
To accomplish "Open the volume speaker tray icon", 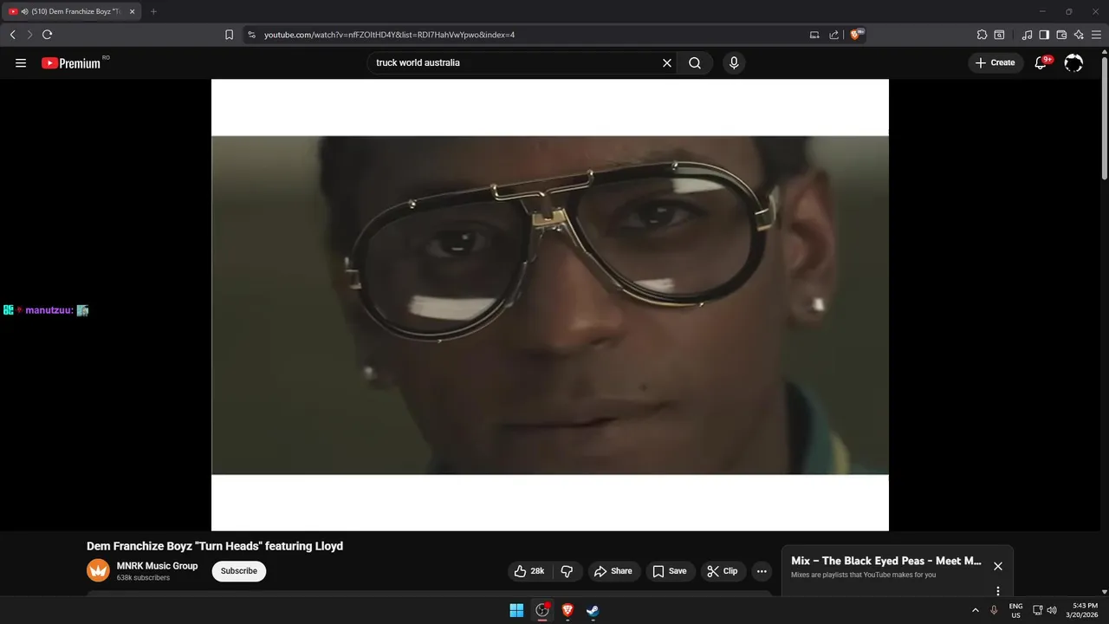I will tap(1052, 610).
